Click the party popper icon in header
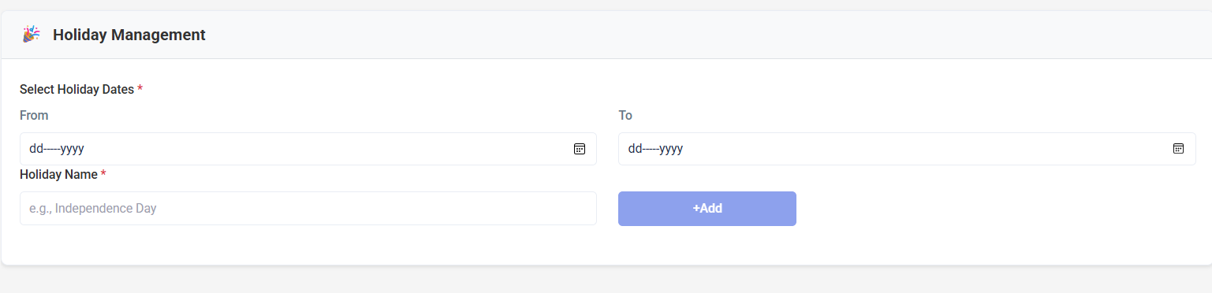This screenshot has height=293, width=1212. (32, 35)
